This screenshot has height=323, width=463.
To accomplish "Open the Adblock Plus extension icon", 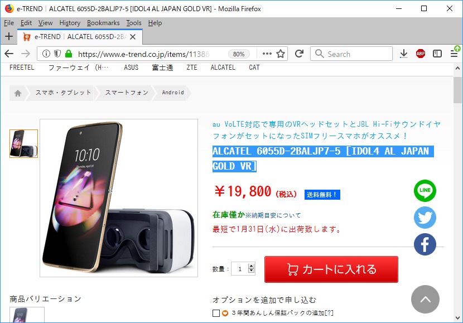I will click(x=421, y=54).
